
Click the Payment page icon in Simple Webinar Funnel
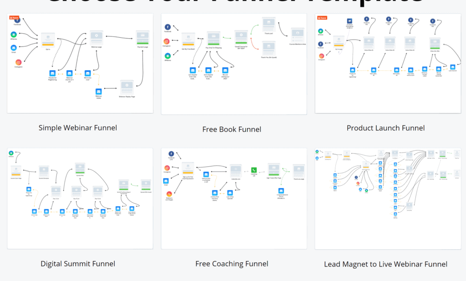pos(142,38)
